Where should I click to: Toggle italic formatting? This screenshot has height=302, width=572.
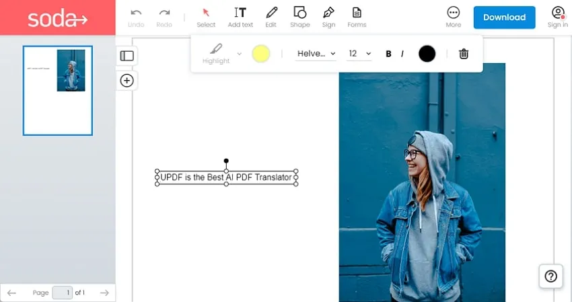pos(402,54)
